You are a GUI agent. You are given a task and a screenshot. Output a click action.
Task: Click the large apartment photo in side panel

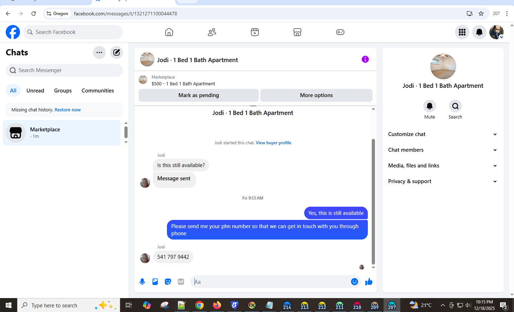[443, 66]
